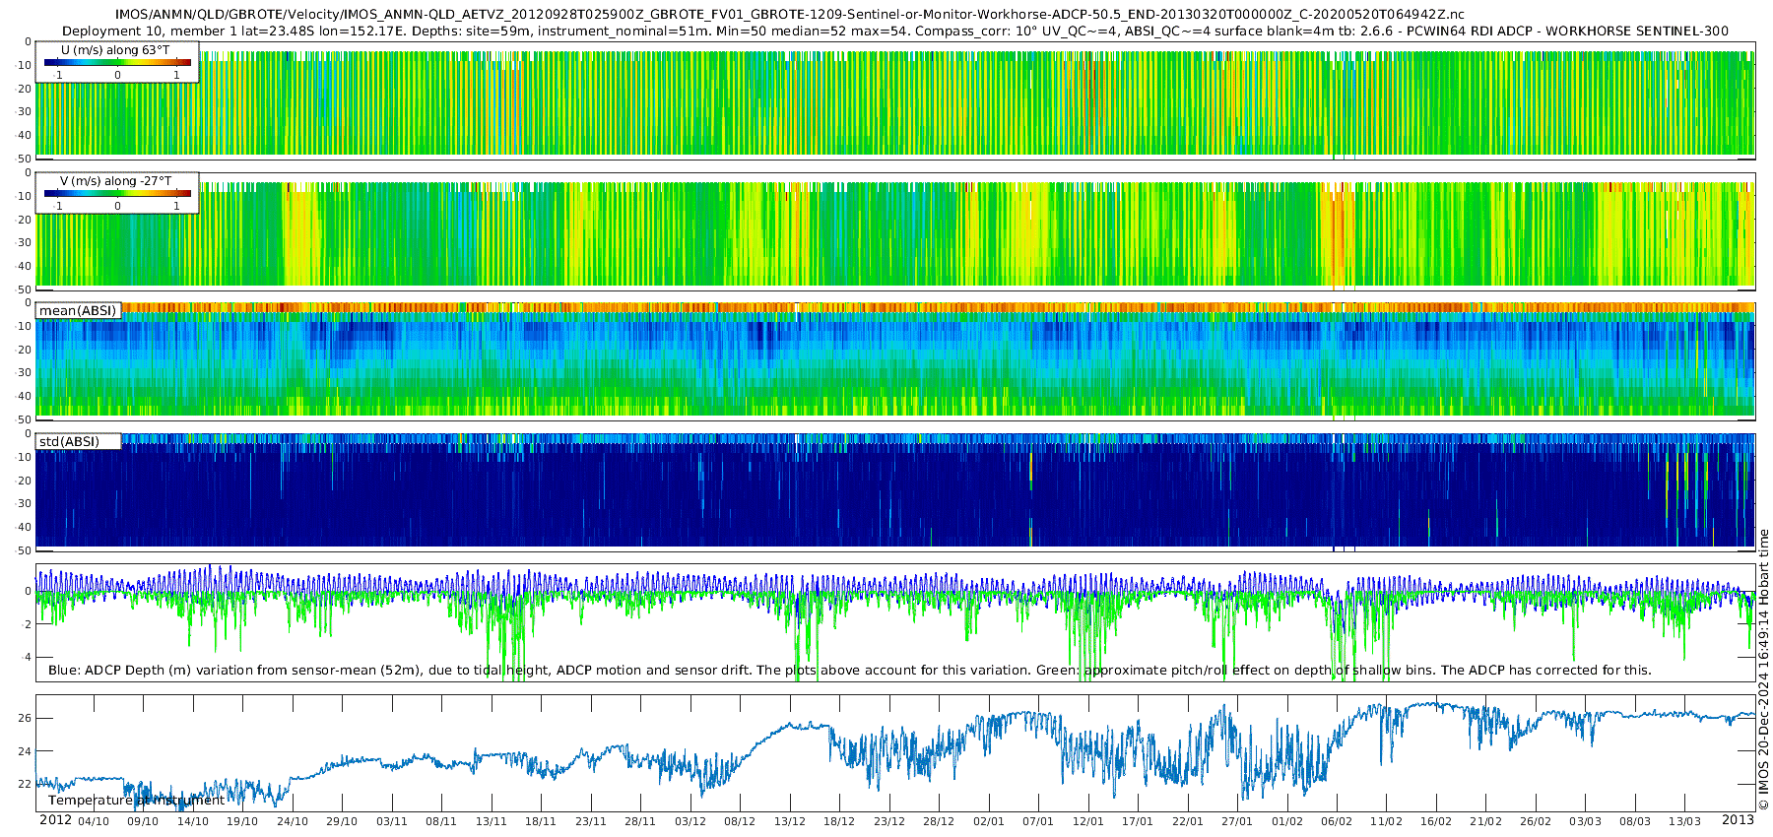1773x837 pixels.
Task: Click the 13/03 date tick label
Action: pos(1684,821)
